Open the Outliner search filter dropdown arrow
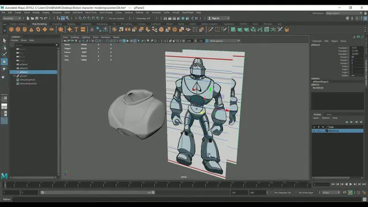This screenshot has width=368, height=207. (56, 45)
